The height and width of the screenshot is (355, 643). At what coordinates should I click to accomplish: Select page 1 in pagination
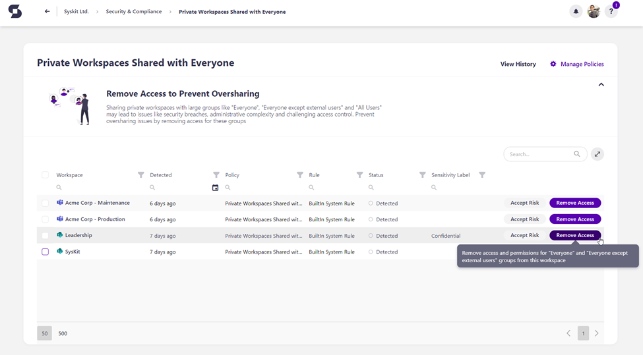(583, 333)
